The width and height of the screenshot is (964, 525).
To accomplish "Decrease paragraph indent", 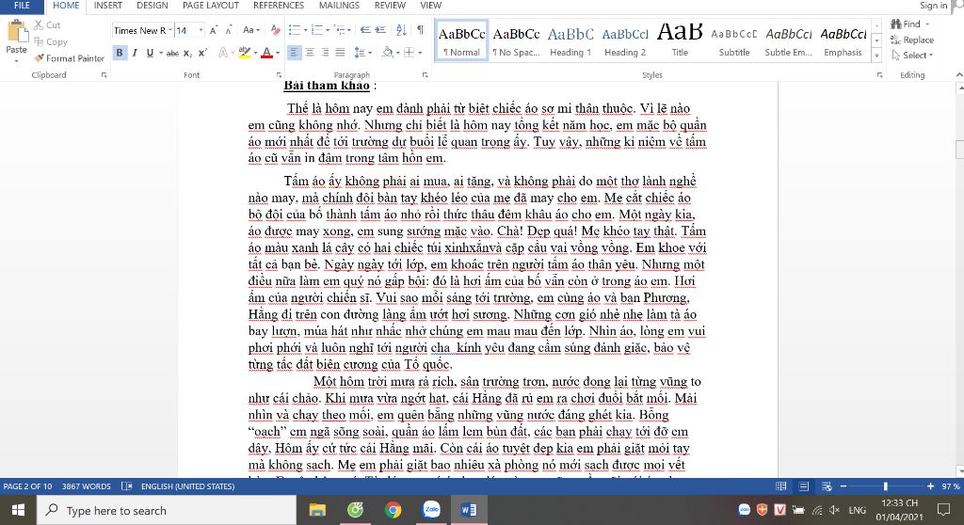I will point(365,30).
